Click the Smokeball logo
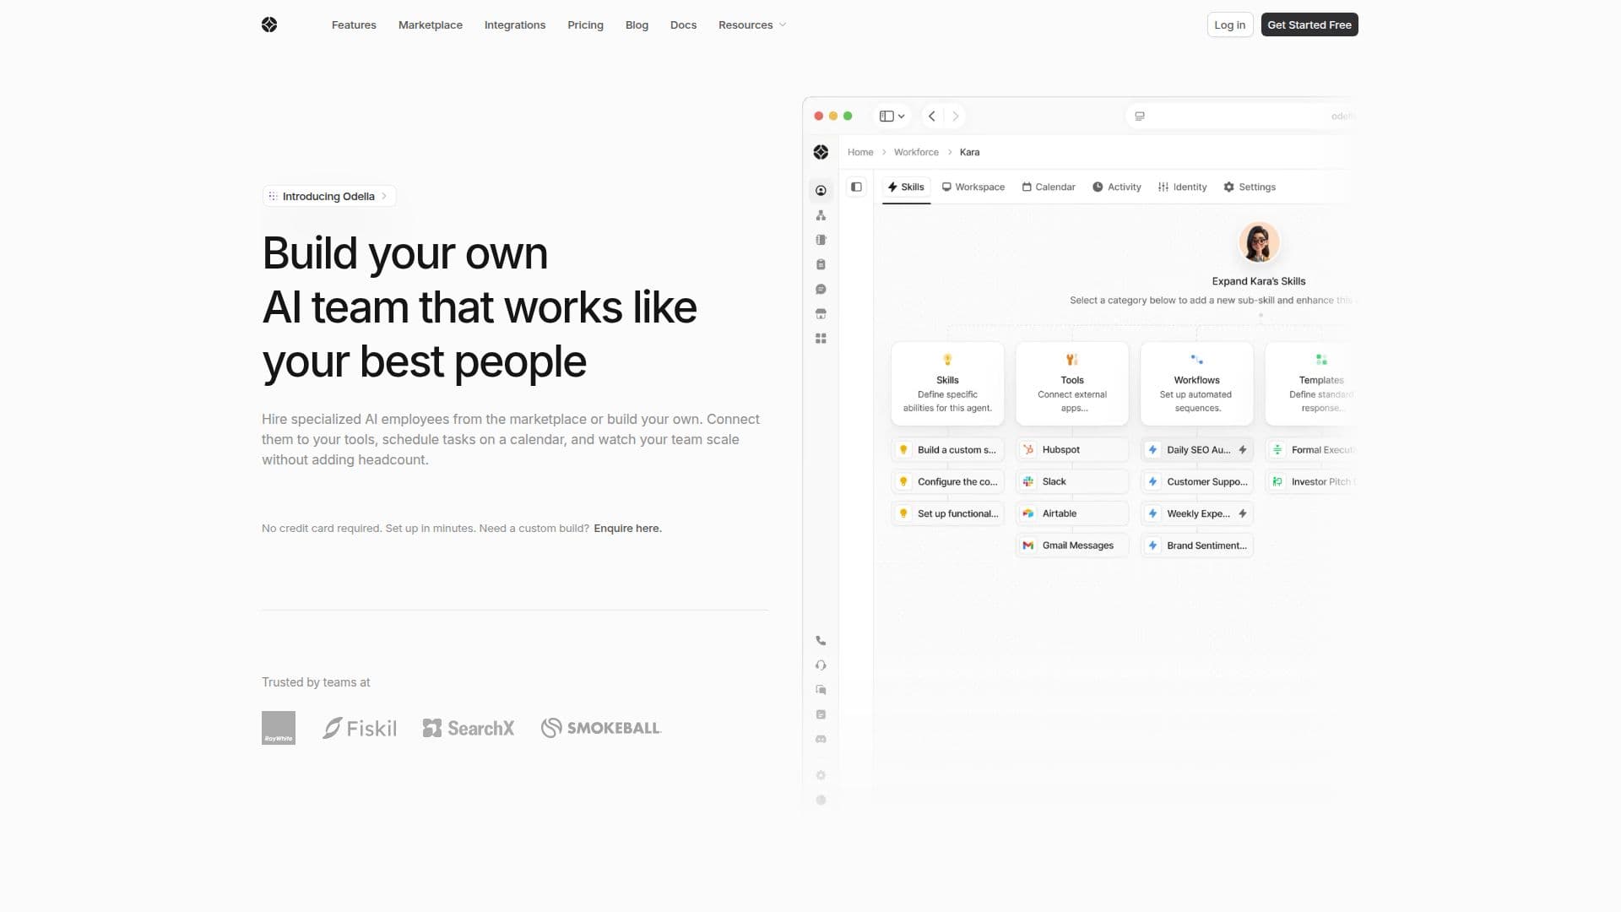 coord(601,728)
